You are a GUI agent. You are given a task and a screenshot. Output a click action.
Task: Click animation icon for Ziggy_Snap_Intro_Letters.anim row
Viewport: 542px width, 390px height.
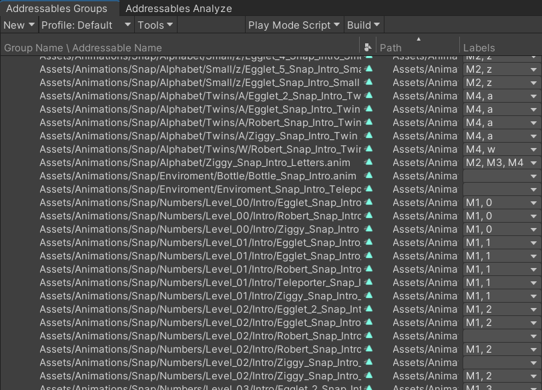coord(368,163)
